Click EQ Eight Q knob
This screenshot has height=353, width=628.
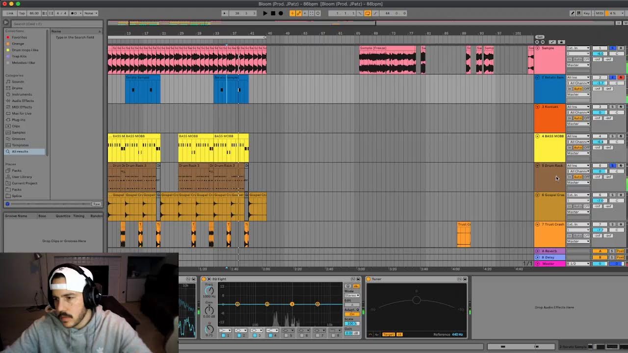click(x=209, y=329)
